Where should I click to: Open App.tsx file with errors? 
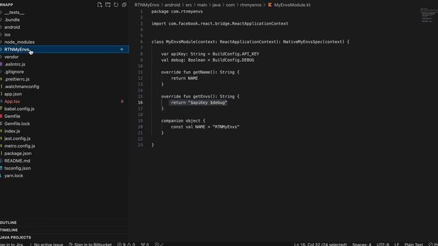coord(12,102)
